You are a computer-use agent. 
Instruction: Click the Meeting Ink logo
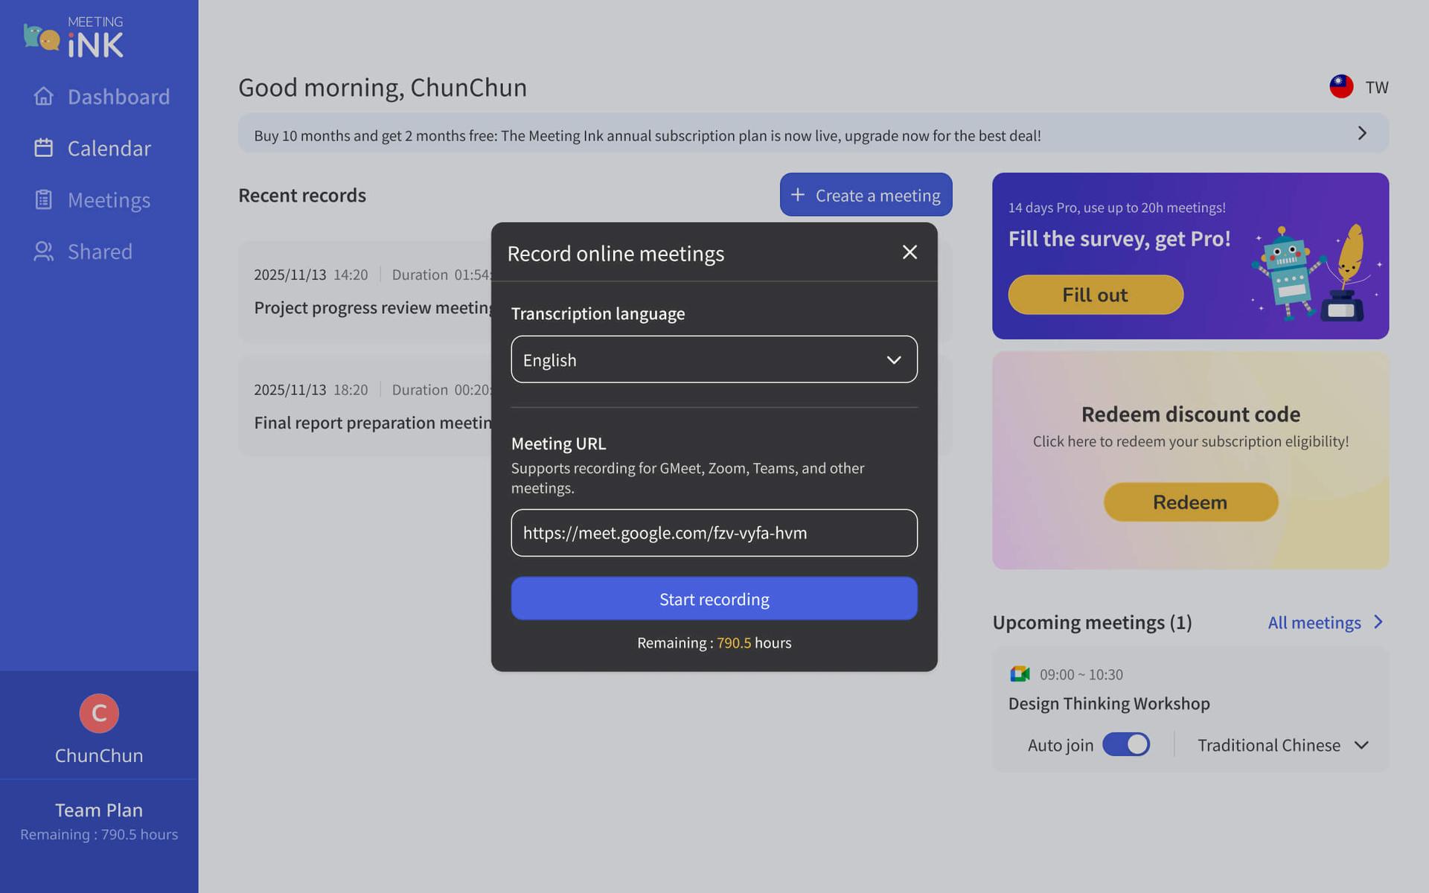click(73, 37)
